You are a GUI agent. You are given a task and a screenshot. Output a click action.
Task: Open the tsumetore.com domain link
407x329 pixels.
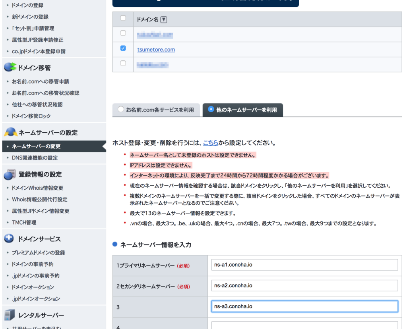(156, 50)
